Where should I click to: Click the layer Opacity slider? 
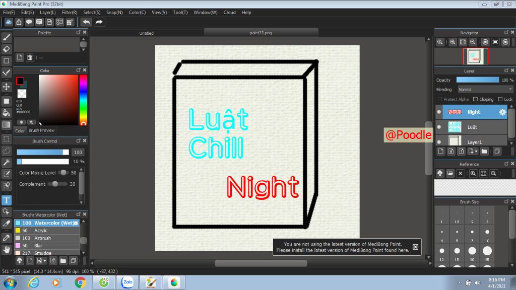pyautogui.click(x=478, y=80)
